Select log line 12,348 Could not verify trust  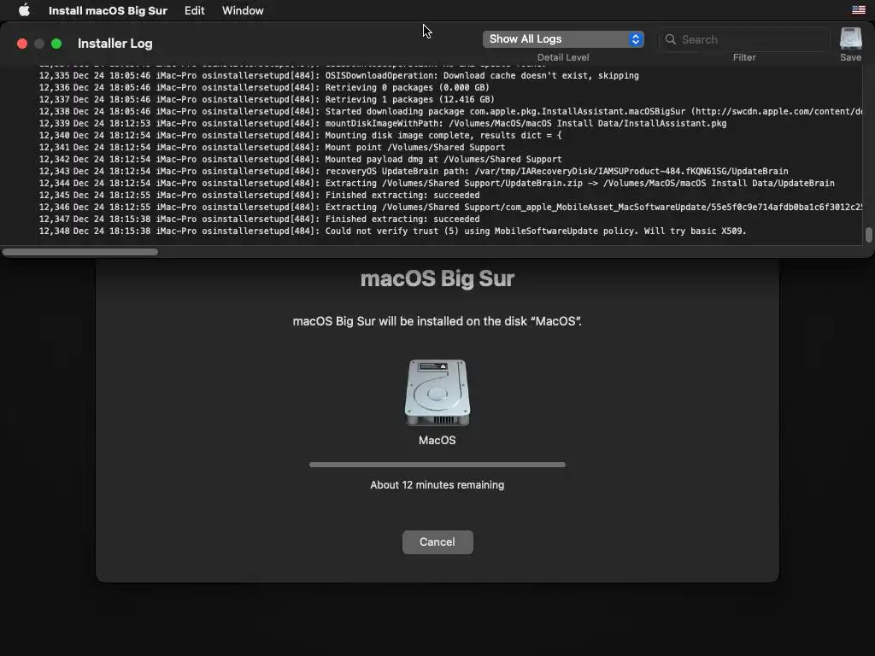(x=392, y=231)
